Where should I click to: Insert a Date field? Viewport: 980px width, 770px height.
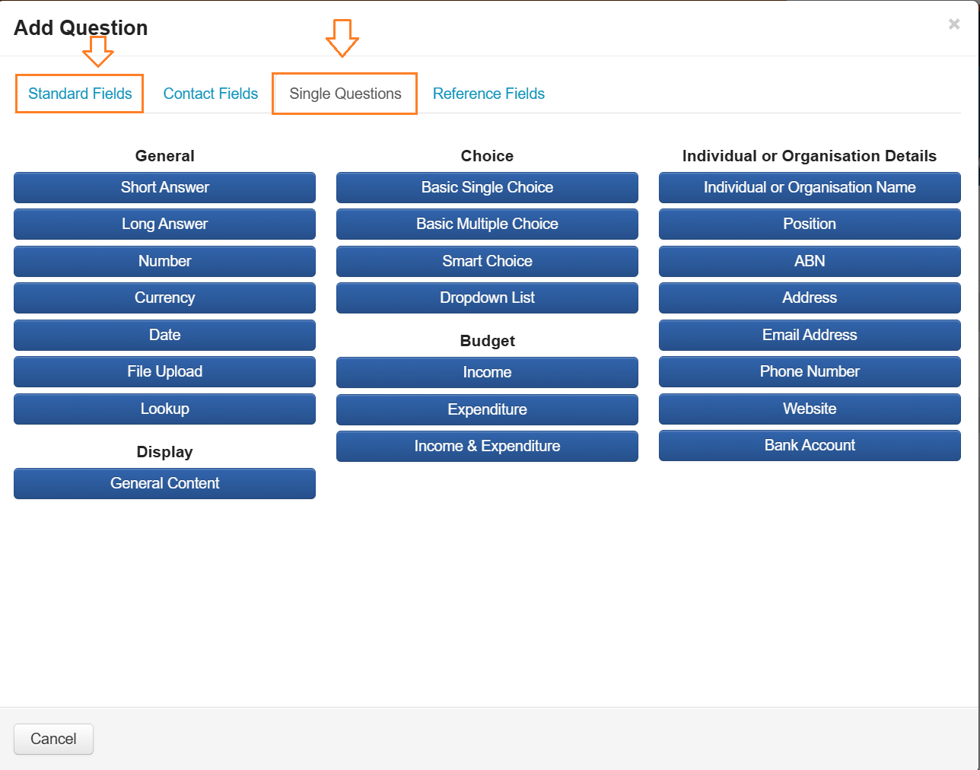coord(164,335)
